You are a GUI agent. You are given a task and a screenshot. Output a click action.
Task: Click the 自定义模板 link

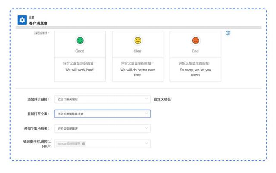coord(162,99)
